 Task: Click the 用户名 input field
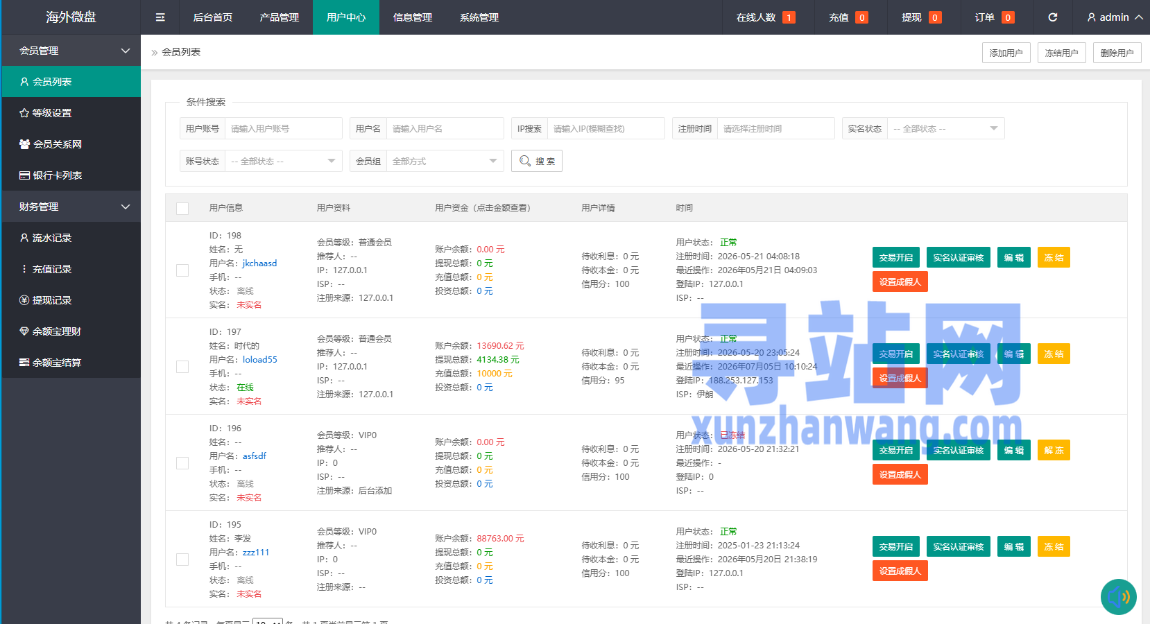point(445,128)
